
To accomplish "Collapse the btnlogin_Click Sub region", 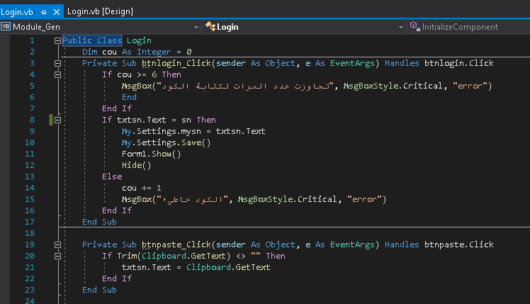I will coord(57,63).
